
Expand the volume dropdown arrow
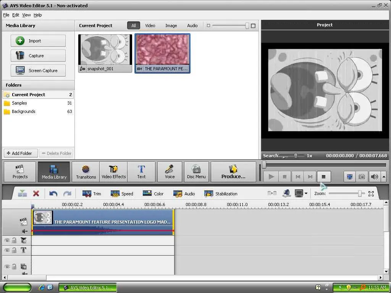(384, 177)
